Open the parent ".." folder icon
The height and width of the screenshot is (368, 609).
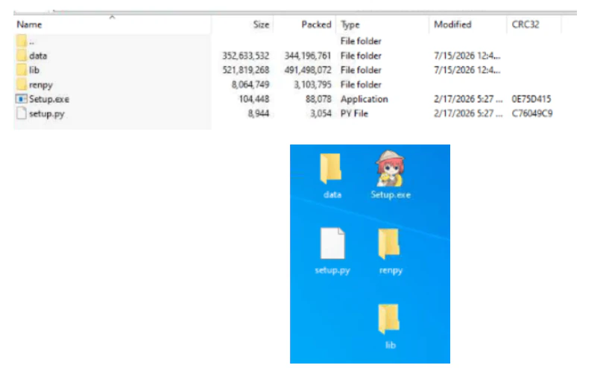22,41
